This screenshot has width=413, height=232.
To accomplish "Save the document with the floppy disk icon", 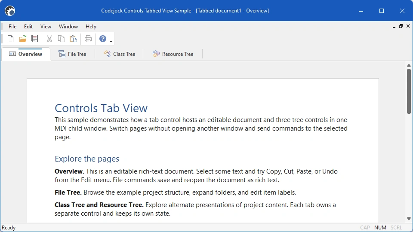I will click(35, 39).
